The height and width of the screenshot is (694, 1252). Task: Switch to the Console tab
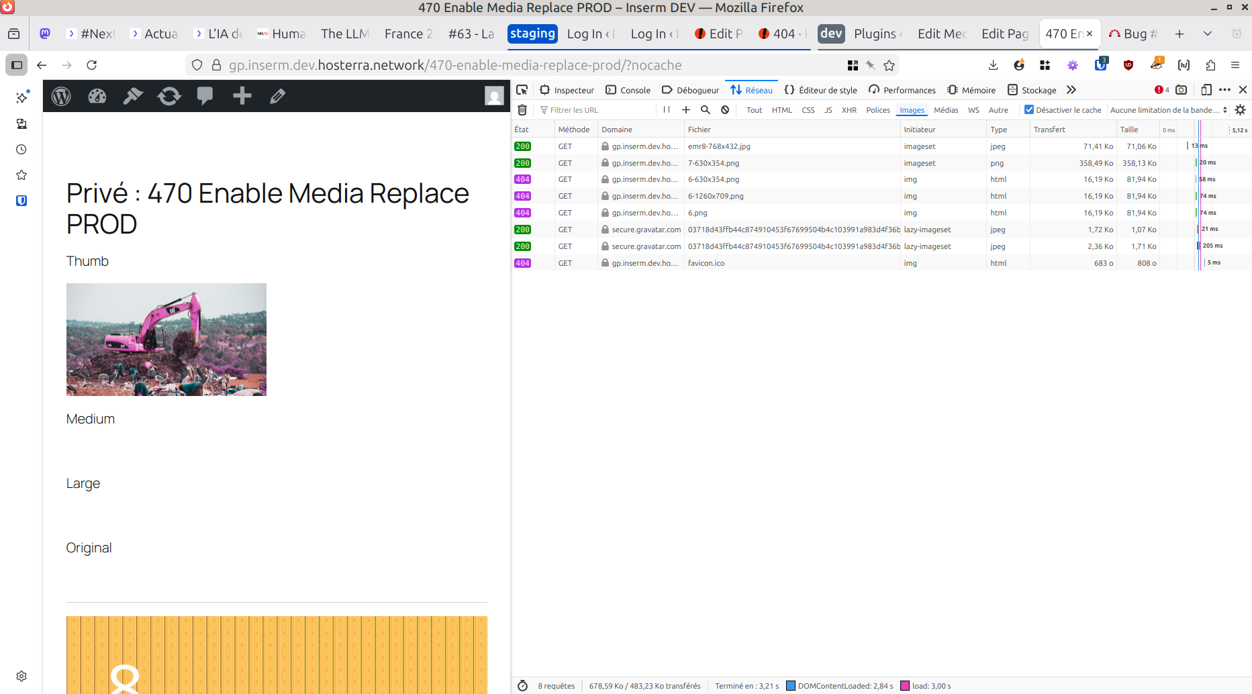click(628, 90)
